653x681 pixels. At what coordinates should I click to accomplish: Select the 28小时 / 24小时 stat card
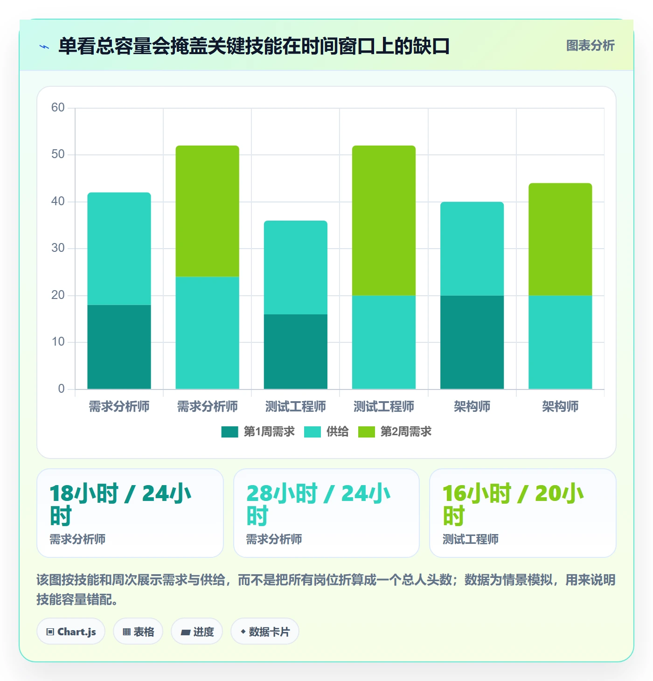tap(326, 513)
